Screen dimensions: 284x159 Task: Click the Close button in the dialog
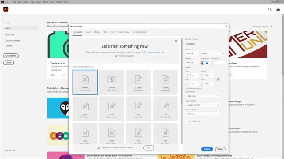tap(220, 149)
